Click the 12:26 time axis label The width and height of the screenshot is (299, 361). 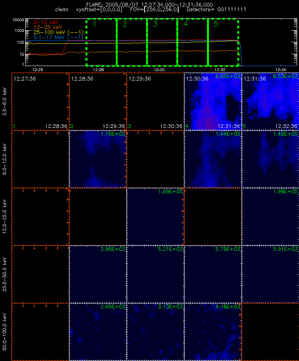tap(38, 70)
